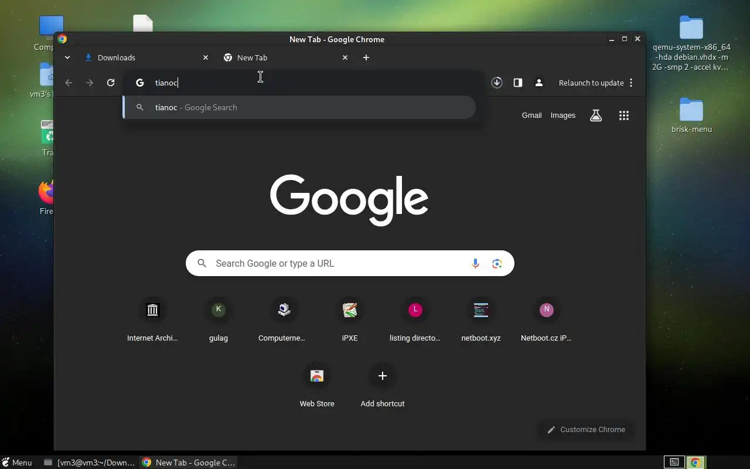Open the Web Store shortcut
The height and width of the screenshot is (469, 750).
point(317,386)
